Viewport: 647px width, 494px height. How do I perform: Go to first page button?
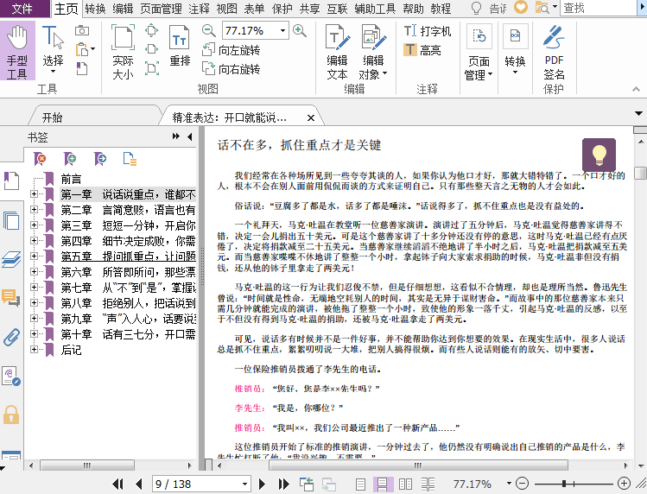pos(117,484)
